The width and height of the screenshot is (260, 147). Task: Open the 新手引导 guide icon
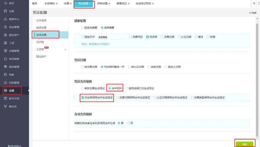[x=6, y=98]
